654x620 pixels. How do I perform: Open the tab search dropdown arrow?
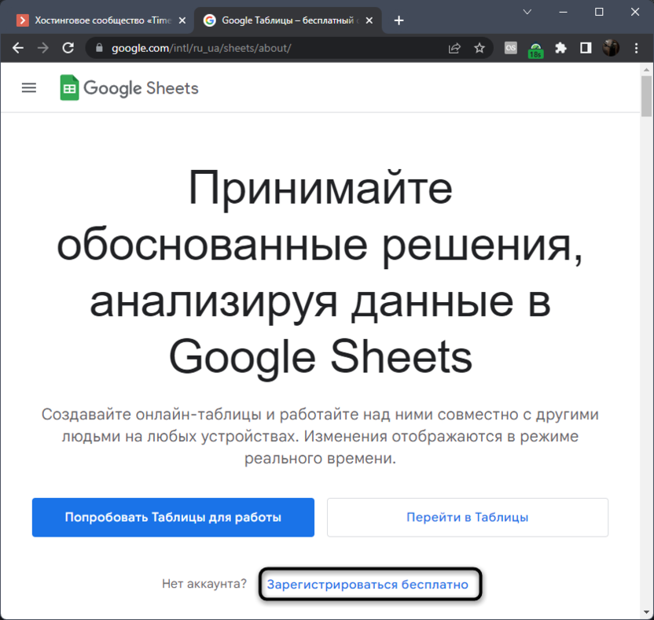click(527, 12)
